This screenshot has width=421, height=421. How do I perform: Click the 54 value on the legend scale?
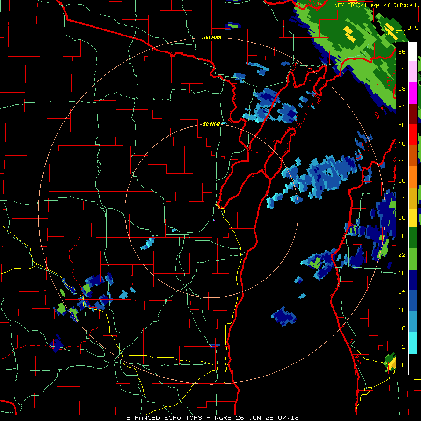click(x=402, y=107)
